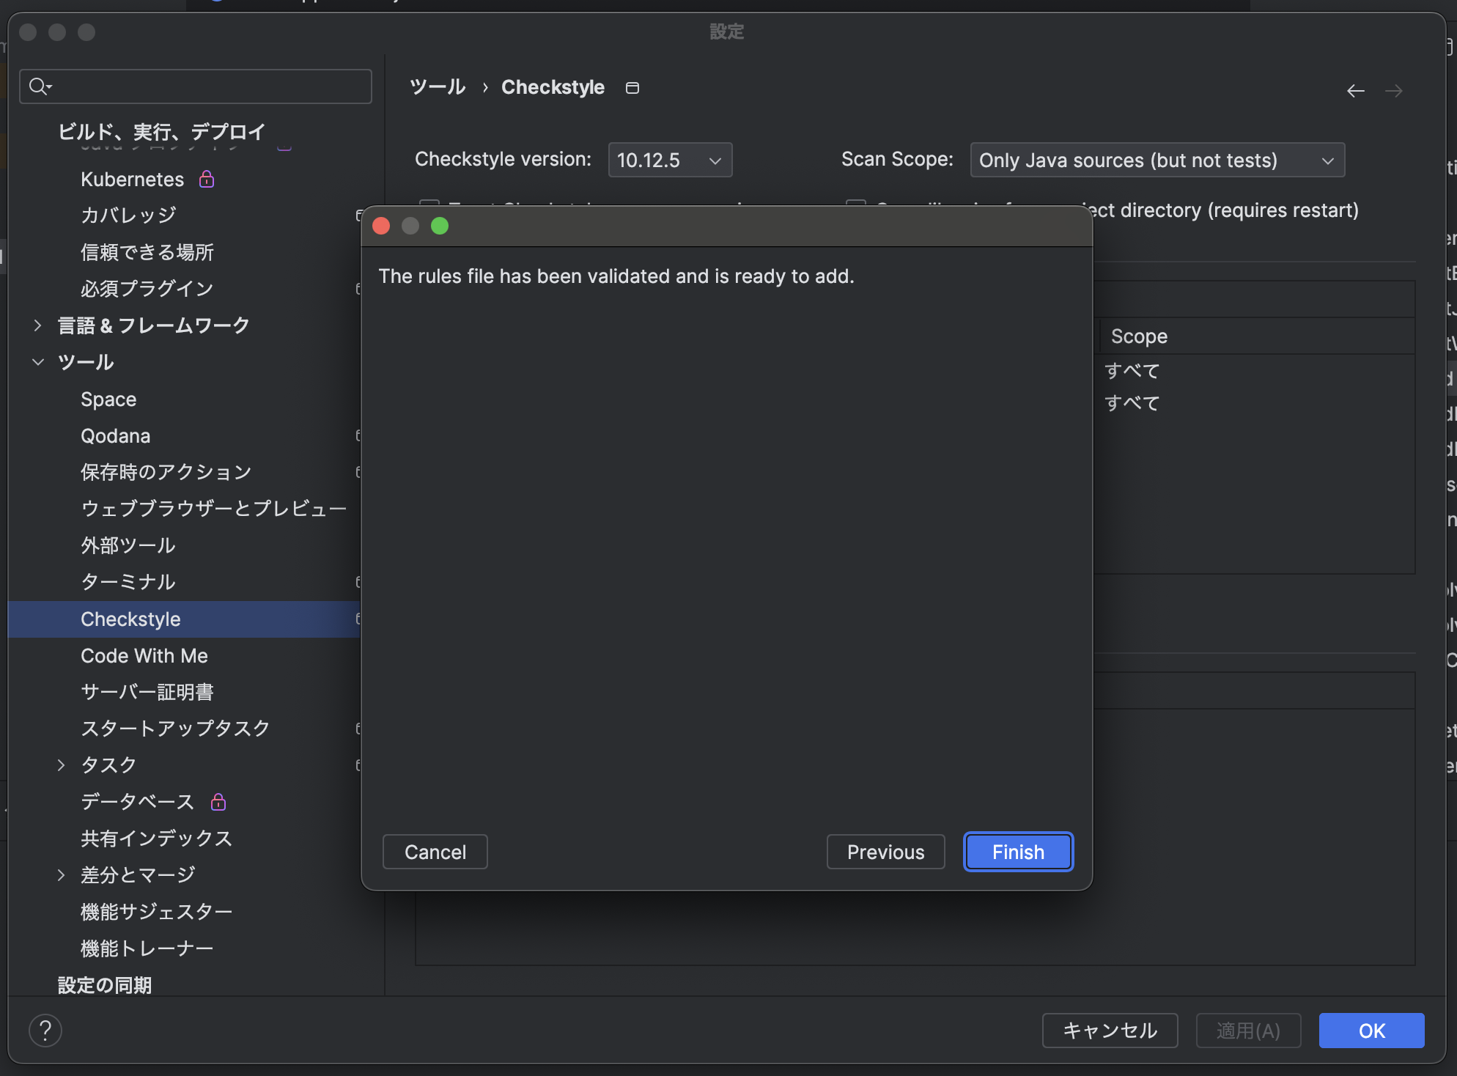Open the Checkstyle version dropdown

pyautogui.click(x=670, y=160)
